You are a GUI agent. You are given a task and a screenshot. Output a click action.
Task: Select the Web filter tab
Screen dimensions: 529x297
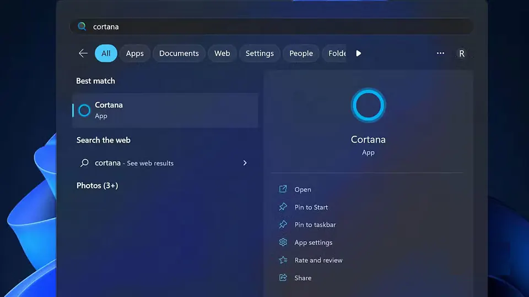point(222,53)
